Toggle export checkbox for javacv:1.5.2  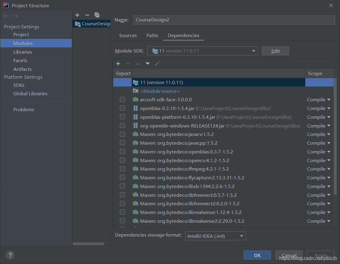[123, 134]
